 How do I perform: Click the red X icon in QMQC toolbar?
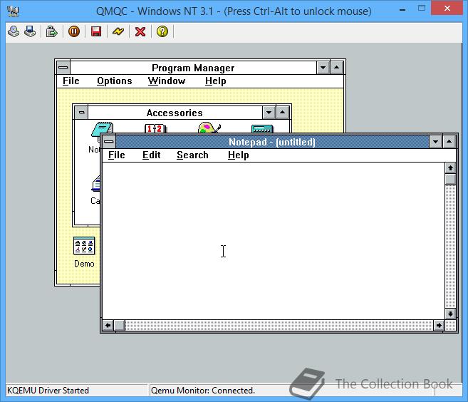point(140,31)
